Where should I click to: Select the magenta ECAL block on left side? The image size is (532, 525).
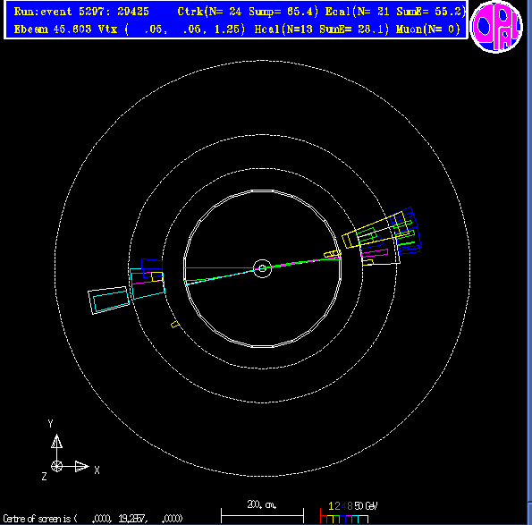pos(146,277)
